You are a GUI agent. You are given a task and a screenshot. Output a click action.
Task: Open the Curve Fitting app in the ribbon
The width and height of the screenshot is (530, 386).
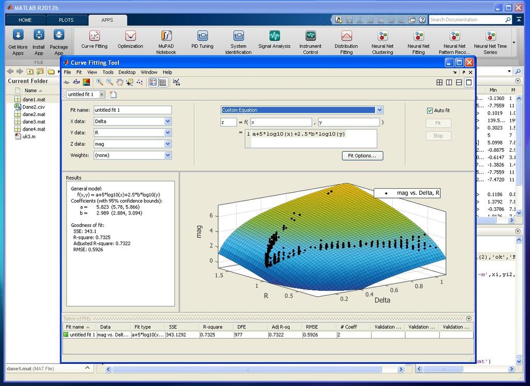tap(94, 40)
